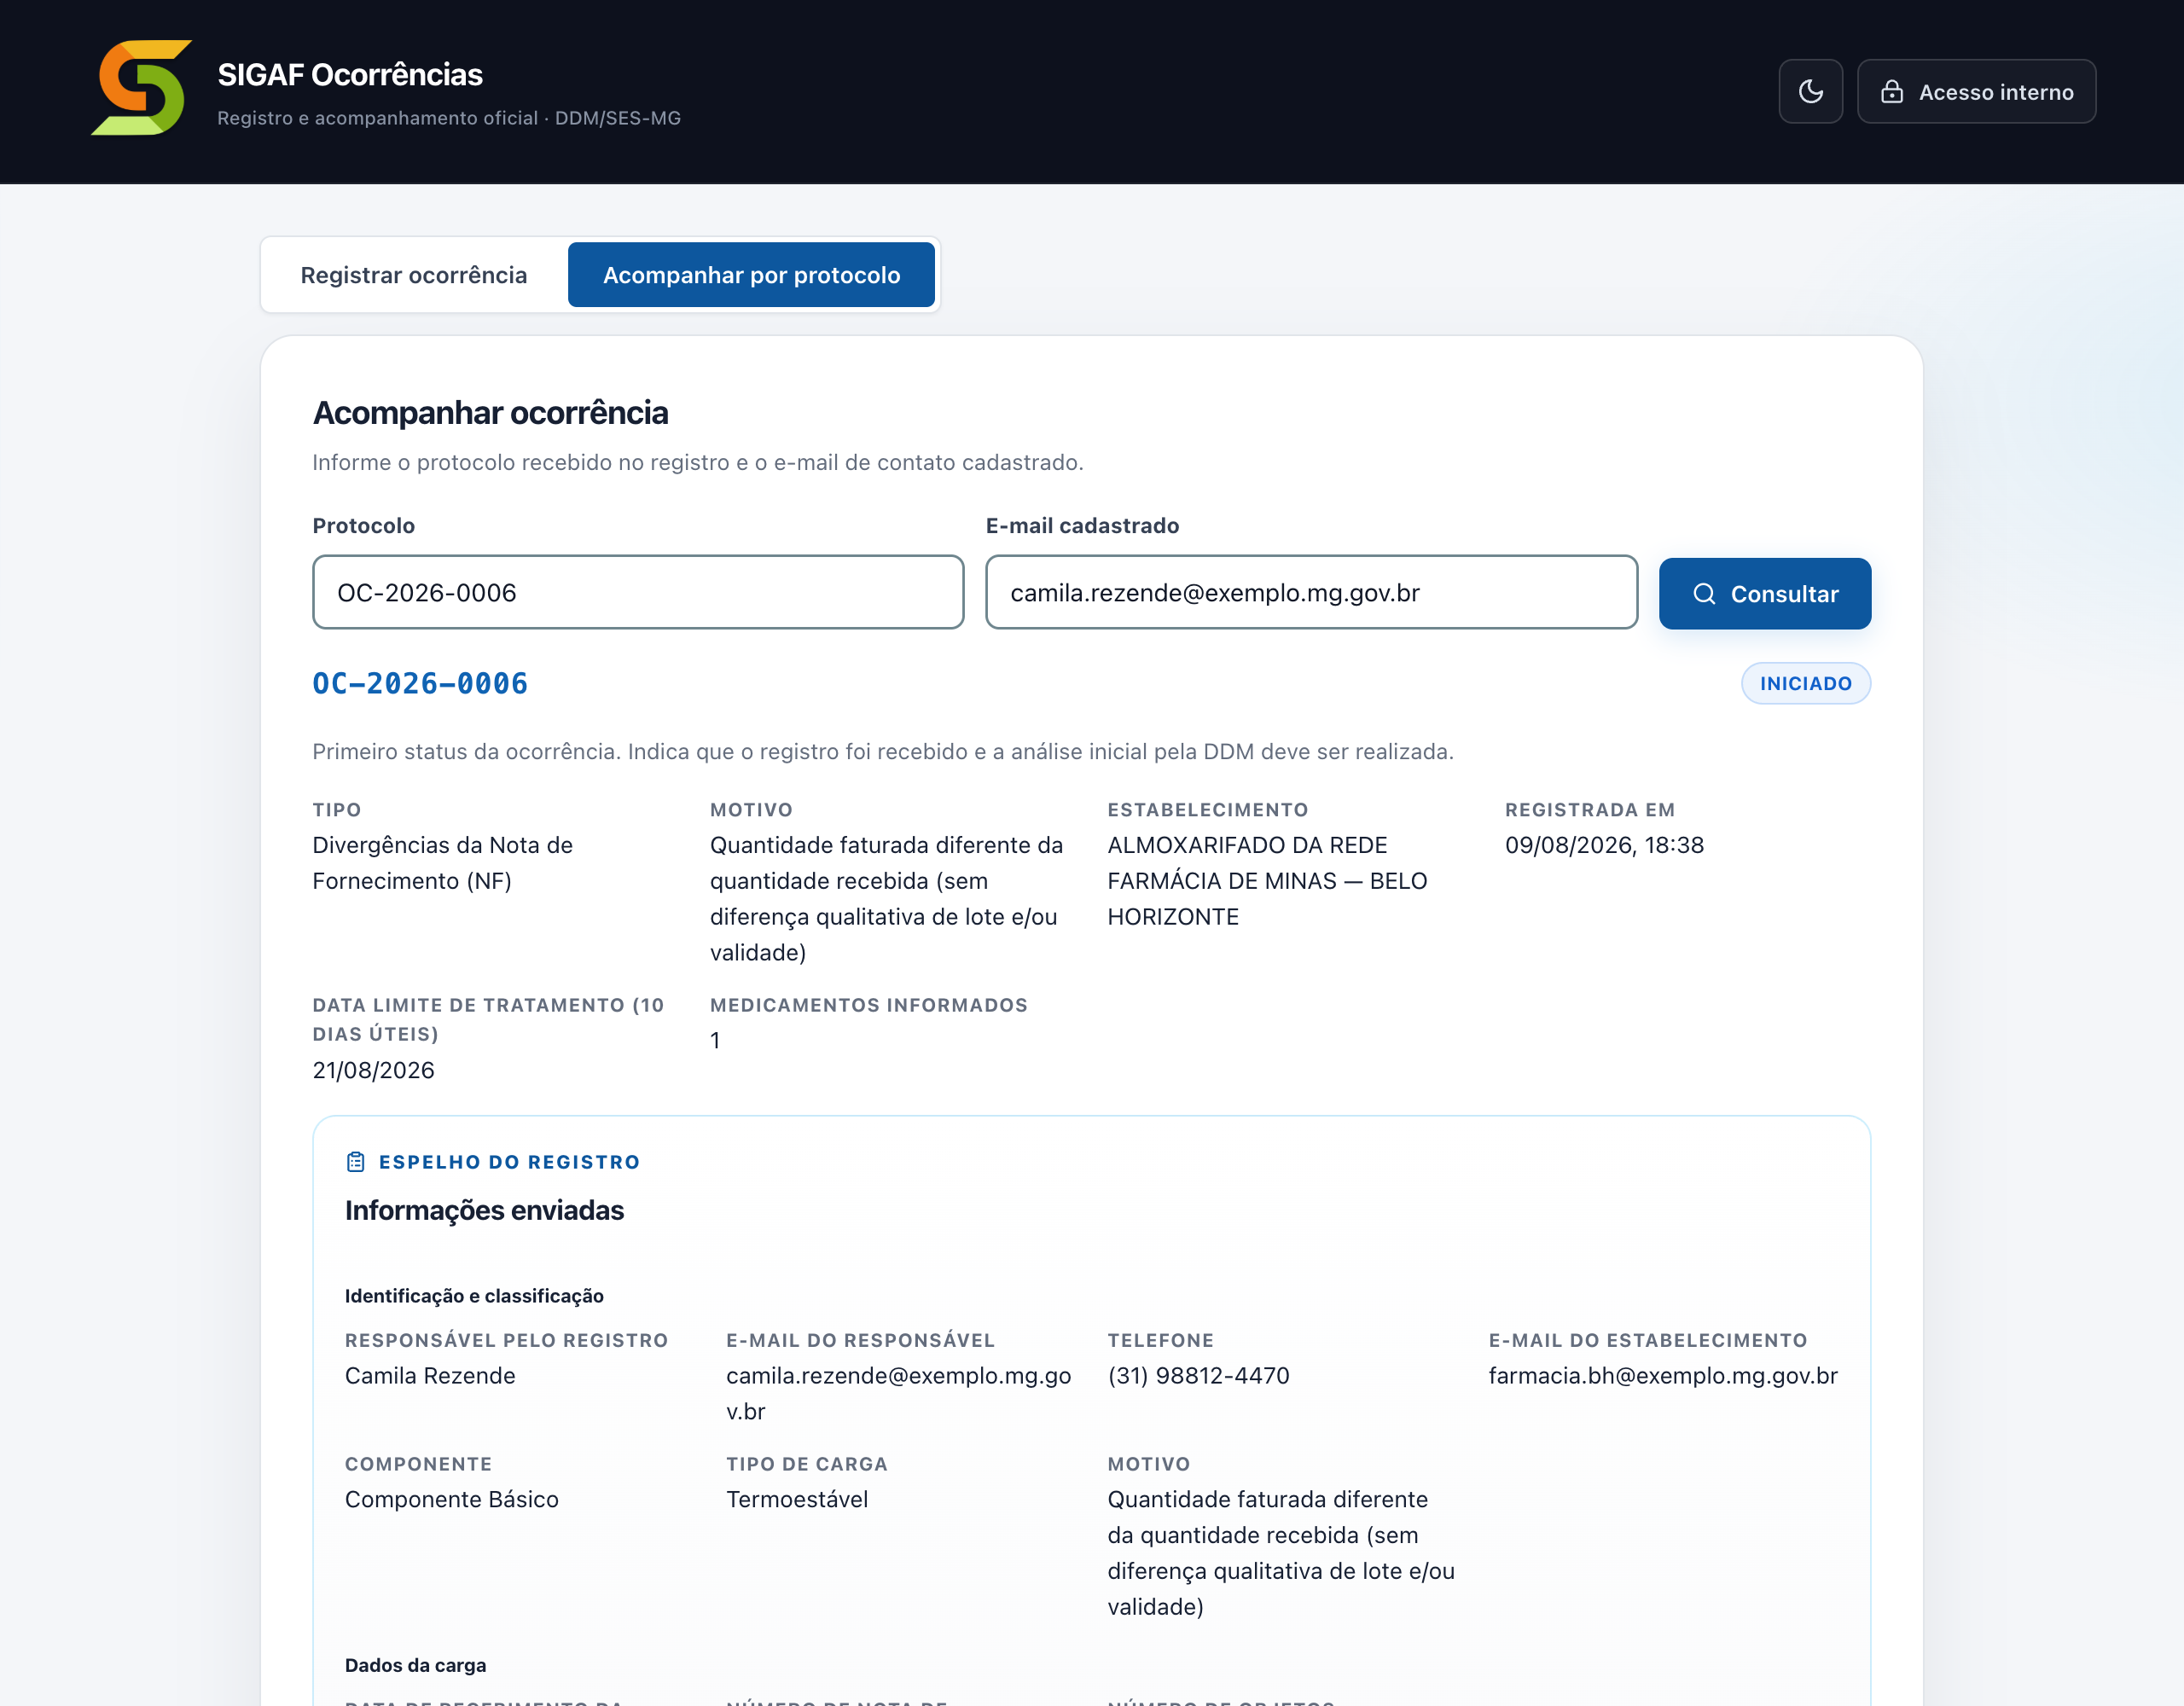Click the INICIADO status badge
Screen dimensions: 2184x1706
(x=1806, y=684)
